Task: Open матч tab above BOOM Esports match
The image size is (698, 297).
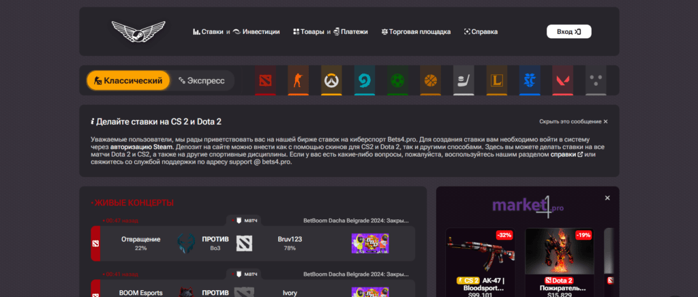Action: tap(243, 273)
